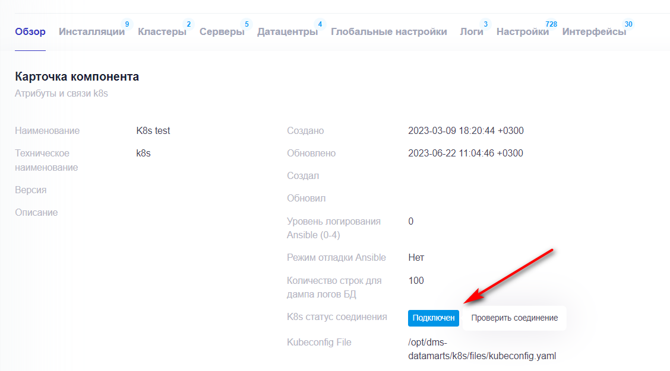Go to the Интерфейсы tab
Image resolution: width=670 pixels, height=371 pixels.
(x=594, y=32)
